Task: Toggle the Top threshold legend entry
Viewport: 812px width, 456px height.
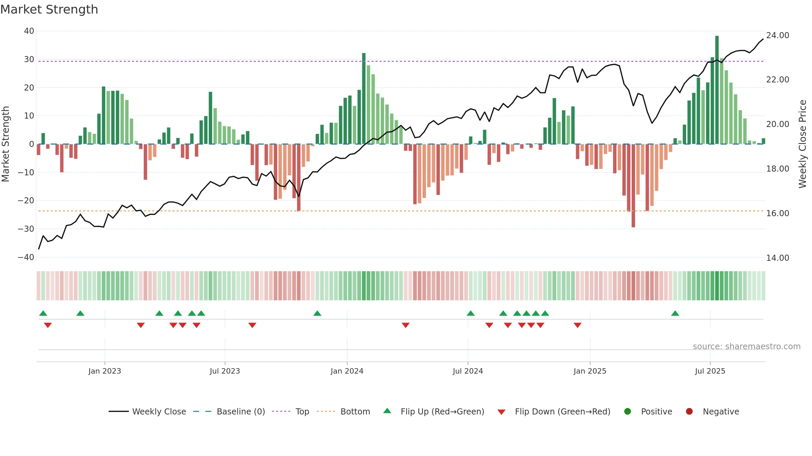Action: (291, 411)
